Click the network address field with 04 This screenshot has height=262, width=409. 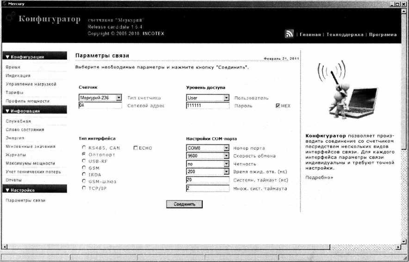click(100, 105)
